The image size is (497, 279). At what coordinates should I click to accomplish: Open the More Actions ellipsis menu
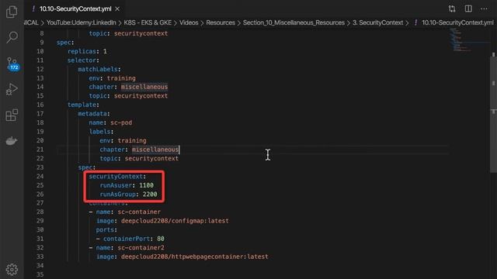point(484,9)
